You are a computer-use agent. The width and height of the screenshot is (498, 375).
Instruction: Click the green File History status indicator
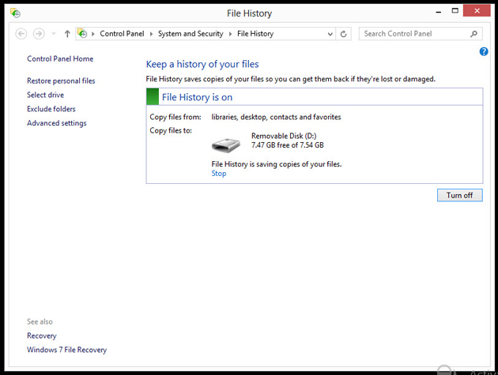click(153, 97)
